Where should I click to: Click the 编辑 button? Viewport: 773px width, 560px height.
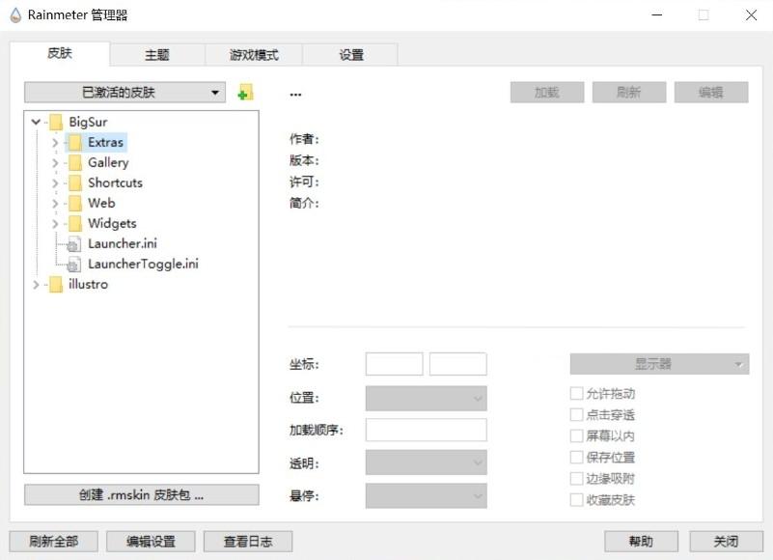[x=711, y=93]
